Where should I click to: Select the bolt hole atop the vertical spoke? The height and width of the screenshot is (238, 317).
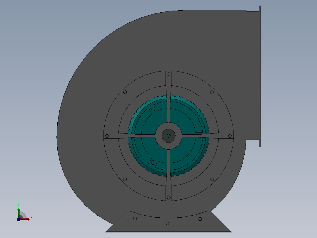168,74
